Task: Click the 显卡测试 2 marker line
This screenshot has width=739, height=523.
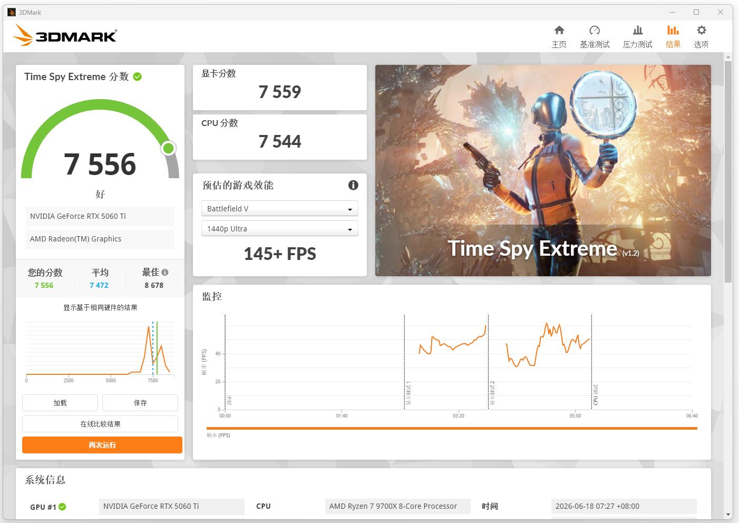Action: [488, 362]
